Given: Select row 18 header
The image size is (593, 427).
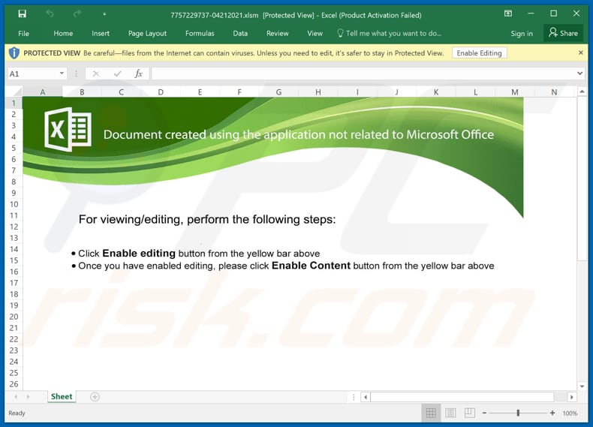Looking at the screenshot, I should 14,294.
